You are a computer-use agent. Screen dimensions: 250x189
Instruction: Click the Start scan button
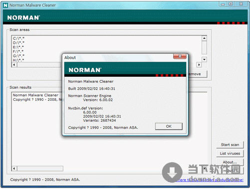coord(230,145)
